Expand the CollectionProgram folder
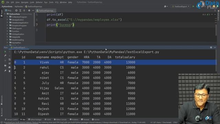Screen dimensions: 220x124 pyautogui.click(x=7, y=17)
